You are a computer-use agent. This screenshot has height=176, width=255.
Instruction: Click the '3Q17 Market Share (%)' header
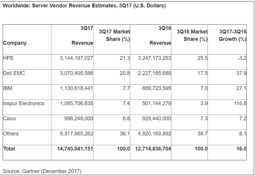114,35
